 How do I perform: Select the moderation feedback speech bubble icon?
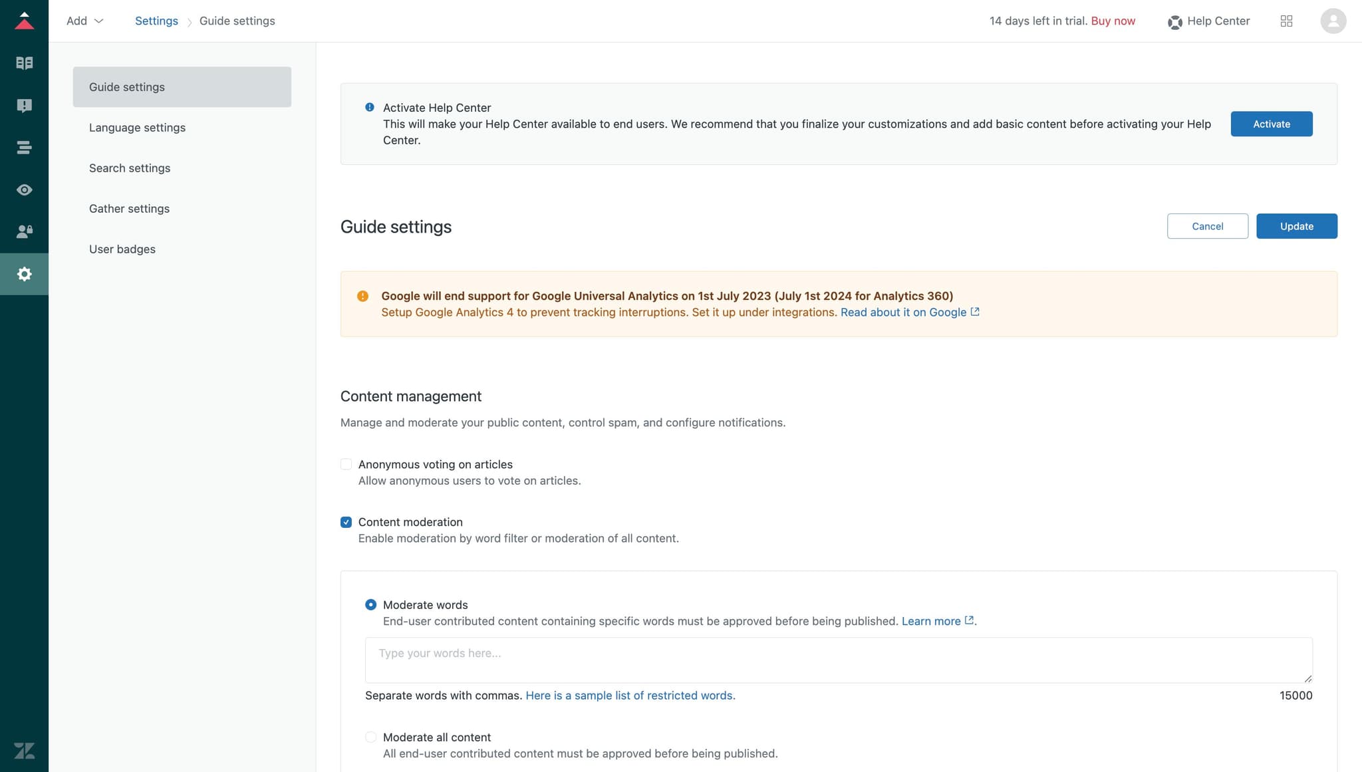click(25, 105)
